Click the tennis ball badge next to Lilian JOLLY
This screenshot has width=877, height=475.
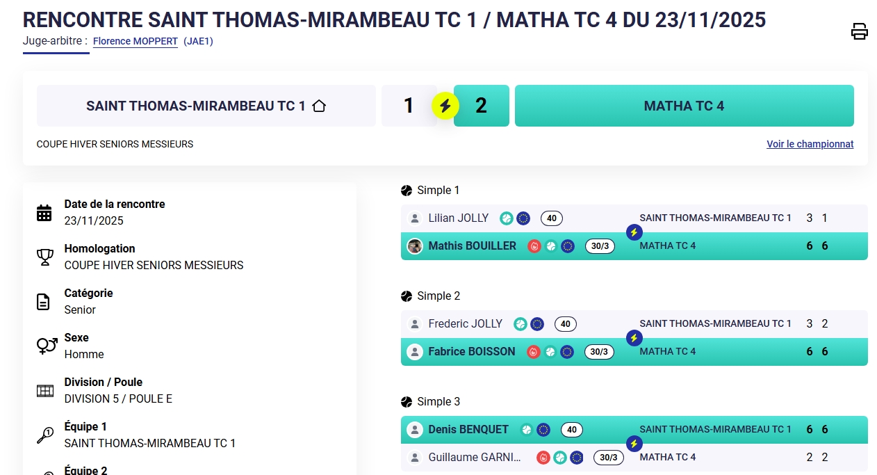pos(507,218)
